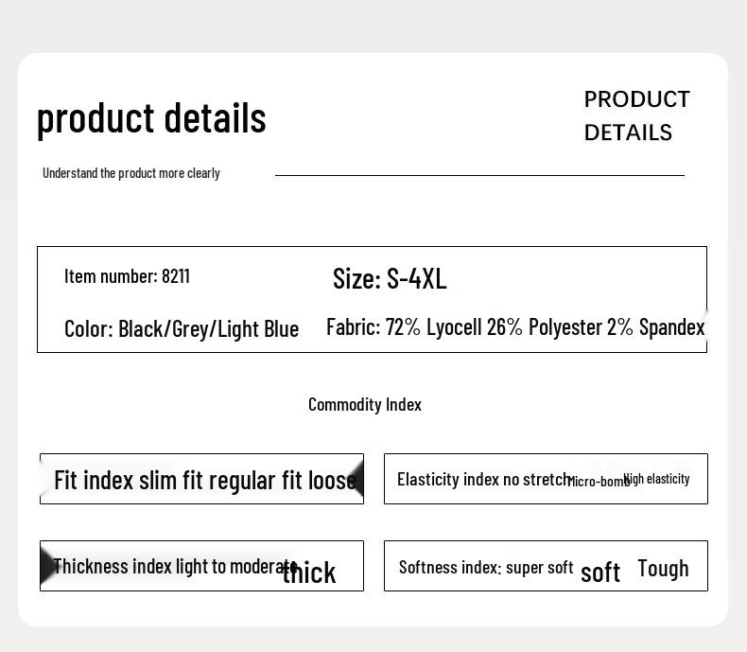Click the 'Item number: 8211' text
Screen dimensions: 747x652
point(127,276)
